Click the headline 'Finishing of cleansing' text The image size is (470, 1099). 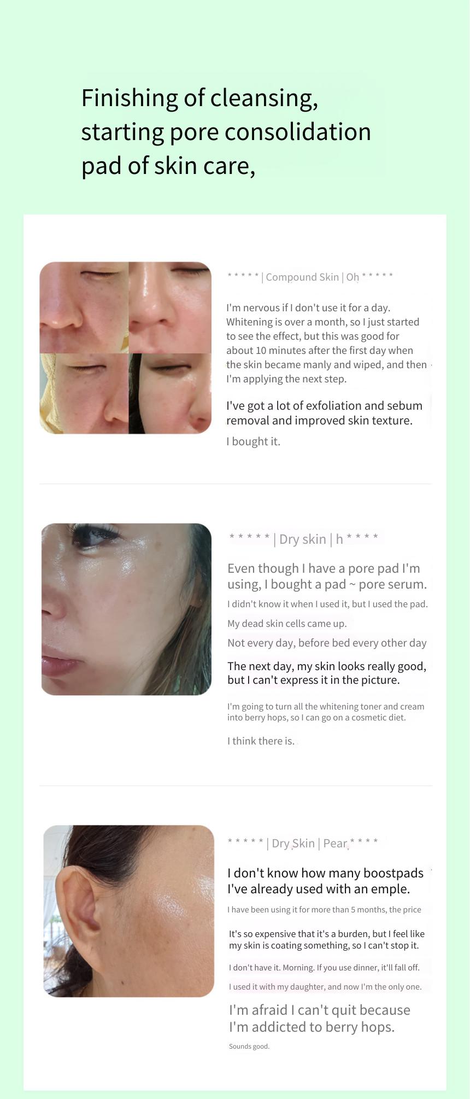199,98
